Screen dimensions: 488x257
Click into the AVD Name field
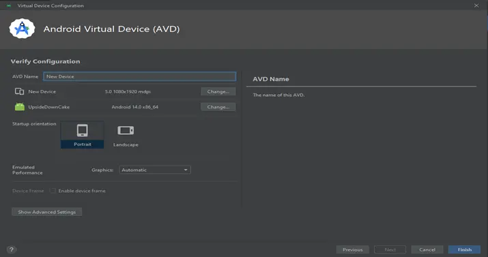[x=139, y=76]
